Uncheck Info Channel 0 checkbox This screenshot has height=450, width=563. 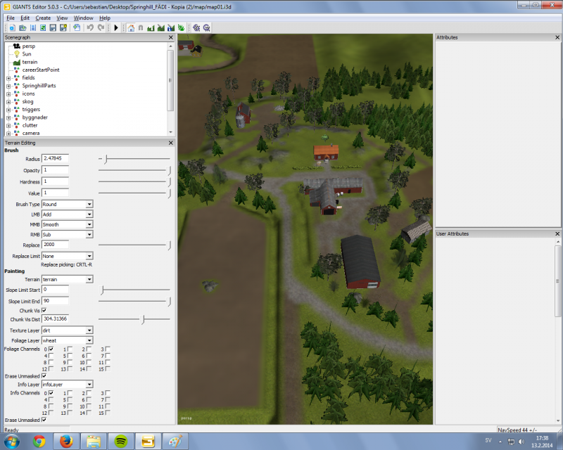(51, 393)
